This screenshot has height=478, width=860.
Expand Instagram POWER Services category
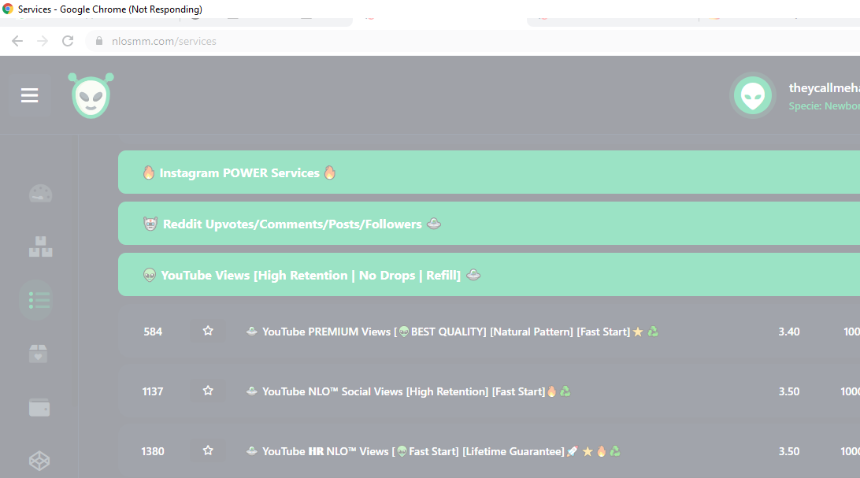coord(489,172)
